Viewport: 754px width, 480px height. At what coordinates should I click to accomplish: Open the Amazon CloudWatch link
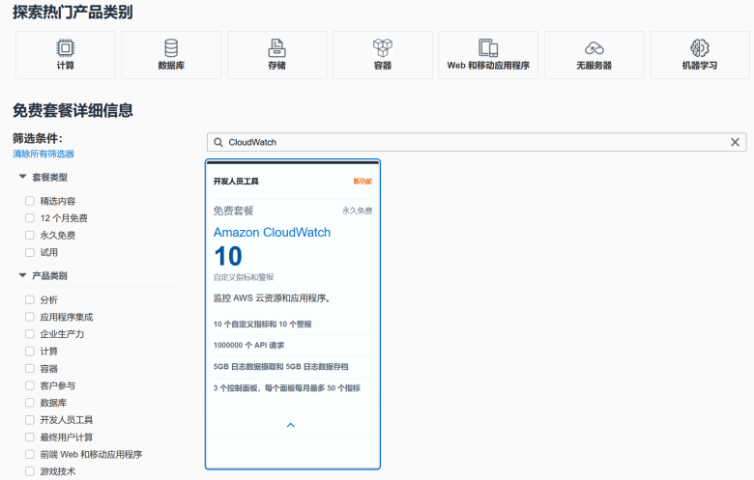coord(273,233)
